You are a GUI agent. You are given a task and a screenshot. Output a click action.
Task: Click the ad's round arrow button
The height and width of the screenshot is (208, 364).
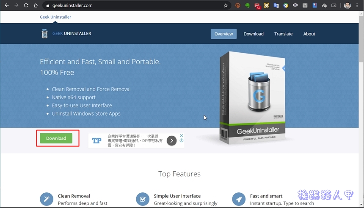(x=171, y=140)
